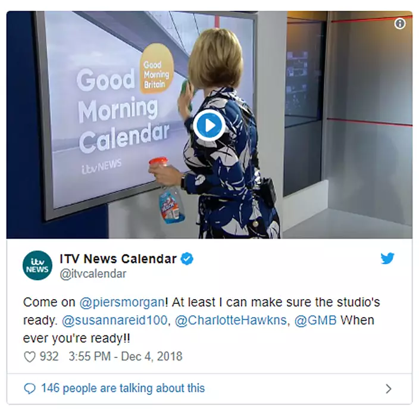Open the @CharlotteHawkns mention
This screenshot has height=411, width=419.
coord(231,320)
